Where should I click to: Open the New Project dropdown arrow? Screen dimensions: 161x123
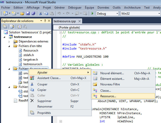(10, 13)
